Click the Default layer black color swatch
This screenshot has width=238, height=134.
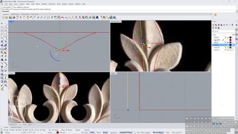pyautogui.click(x=230, y=38)
